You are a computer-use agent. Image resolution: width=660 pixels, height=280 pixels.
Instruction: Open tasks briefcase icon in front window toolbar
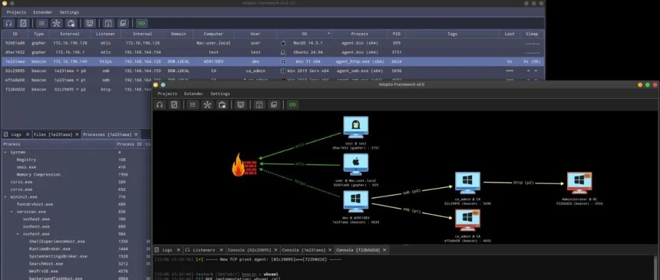(x=222, y=105)
